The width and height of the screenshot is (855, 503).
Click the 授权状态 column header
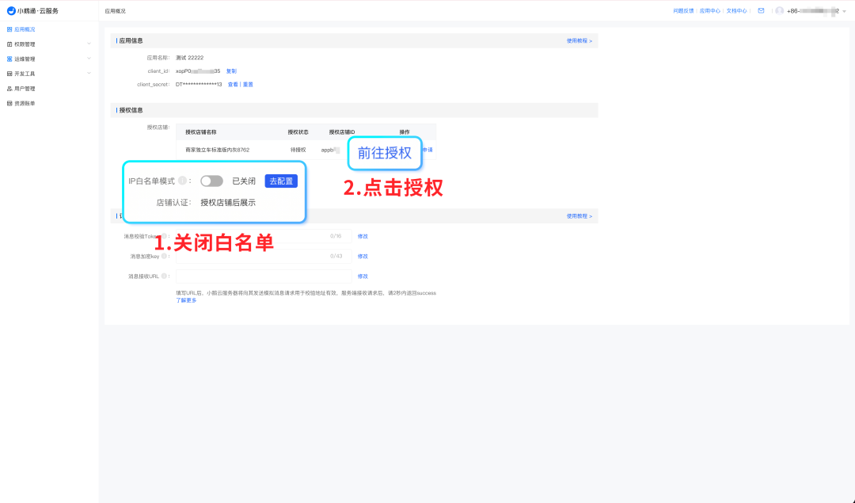pyautogui.click(x=298, y=132)
